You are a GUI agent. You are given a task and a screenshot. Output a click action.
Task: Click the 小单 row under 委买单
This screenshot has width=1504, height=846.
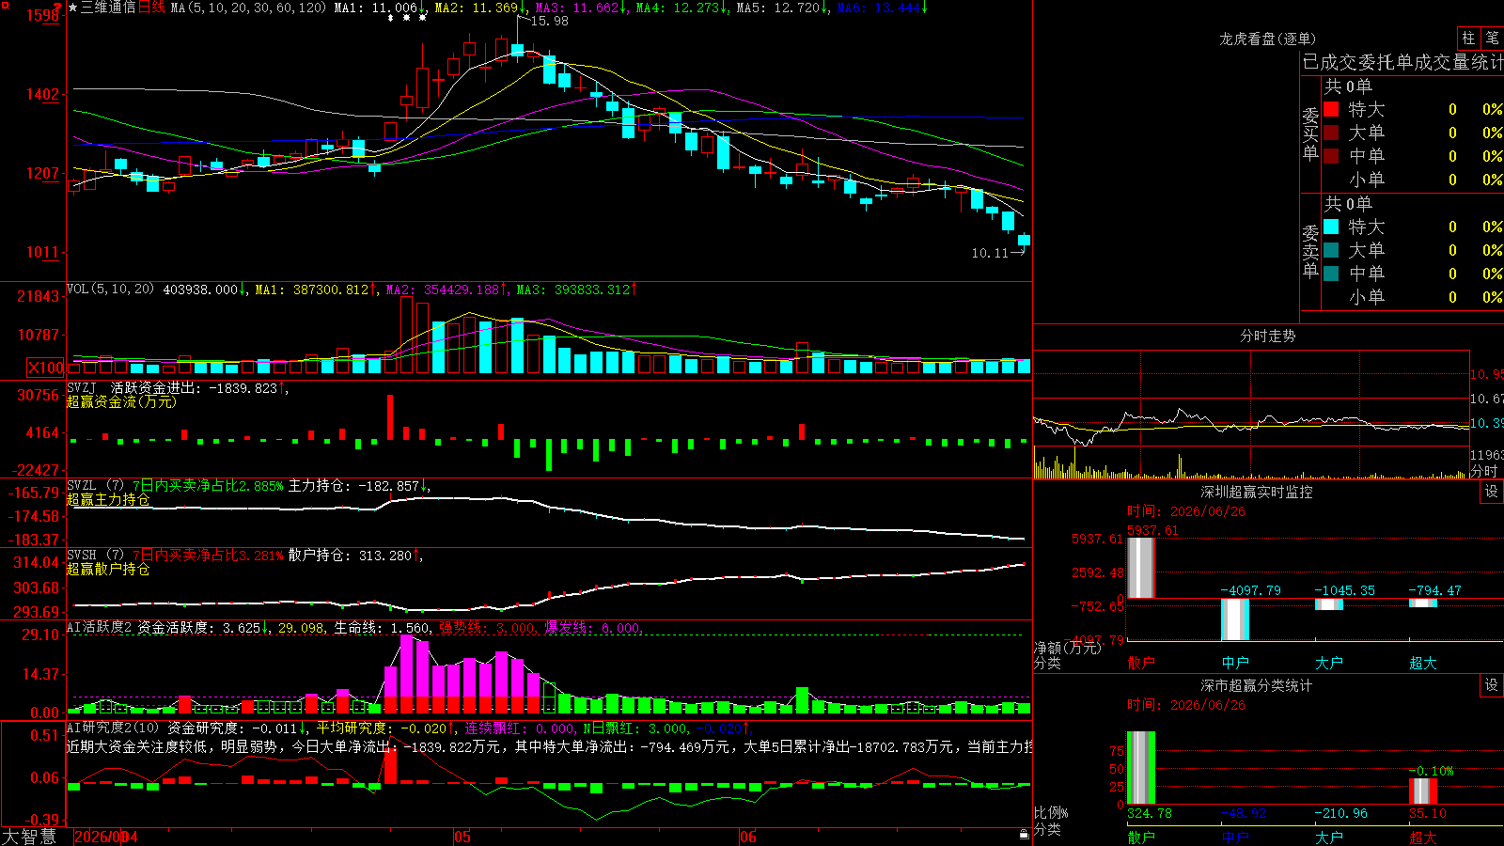coord(1414,180)
